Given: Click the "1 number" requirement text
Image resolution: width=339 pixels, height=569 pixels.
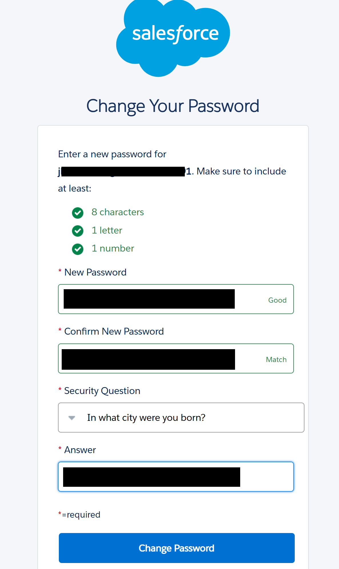Looking at the screenshot, I should [113, 248].
